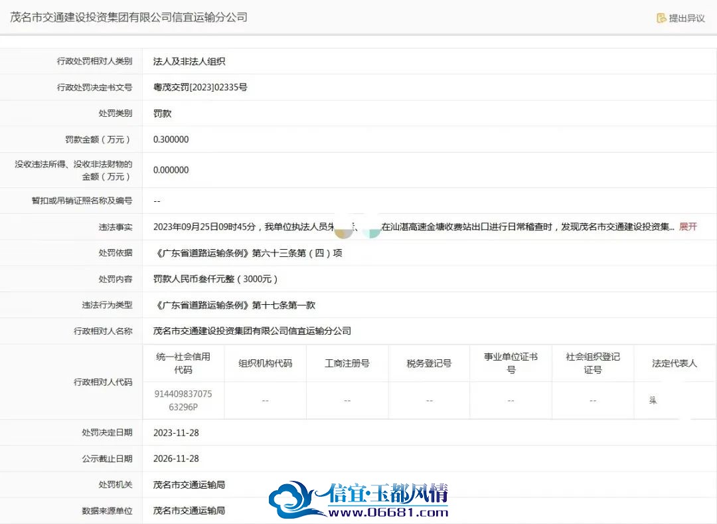Screen dimensions: 717x524
Task: Click the 法定代表人 column header
Action: coord(675,363)
